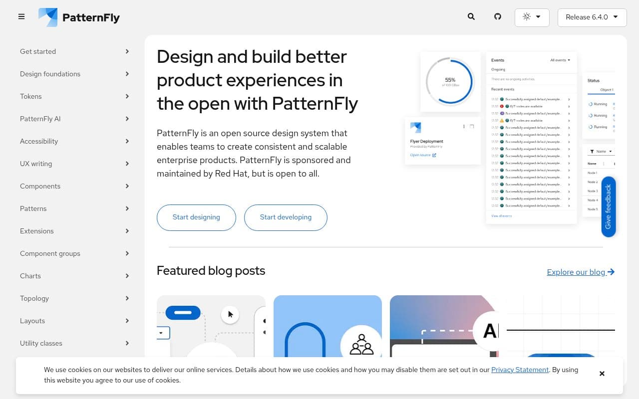639x399 pixels.
Task: Open the Give feedback panel
Action: (x=608, y=207)
